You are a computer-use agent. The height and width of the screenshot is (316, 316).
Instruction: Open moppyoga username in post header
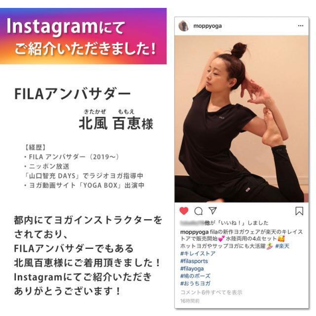pos(207,26)
